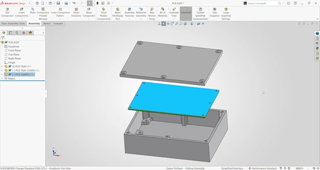
Task: Expand the Mates folder
Action: point(2,79)
